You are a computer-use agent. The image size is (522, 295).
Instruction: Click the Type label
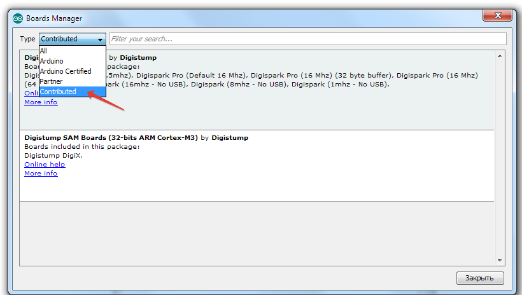27,39
